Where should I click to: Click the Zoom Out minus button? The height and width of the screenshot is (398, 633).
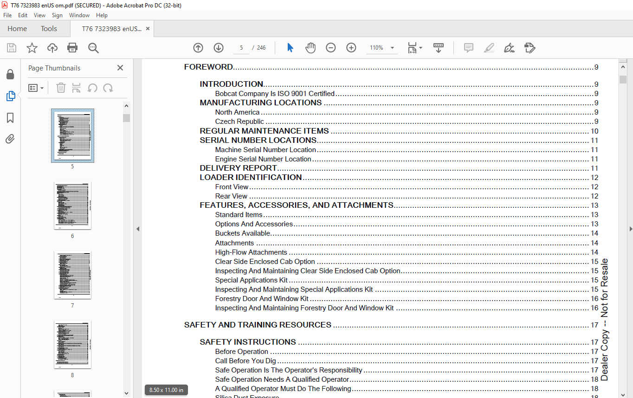[x=330, y=48]
